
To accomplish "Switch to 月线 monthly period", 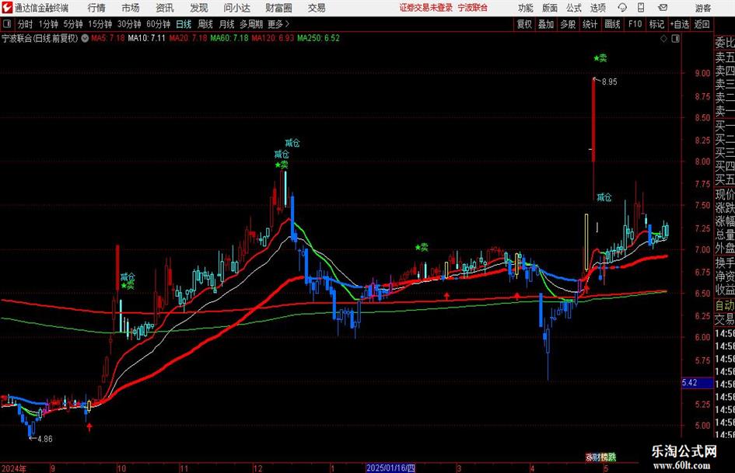I will pos(227,24).
